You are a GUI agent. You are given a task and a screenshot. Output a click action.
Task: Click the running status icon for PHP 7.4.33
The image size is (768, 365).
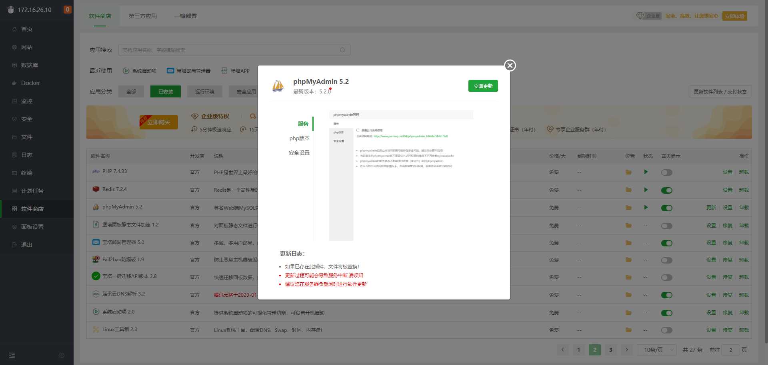click(x=646, y=172)
